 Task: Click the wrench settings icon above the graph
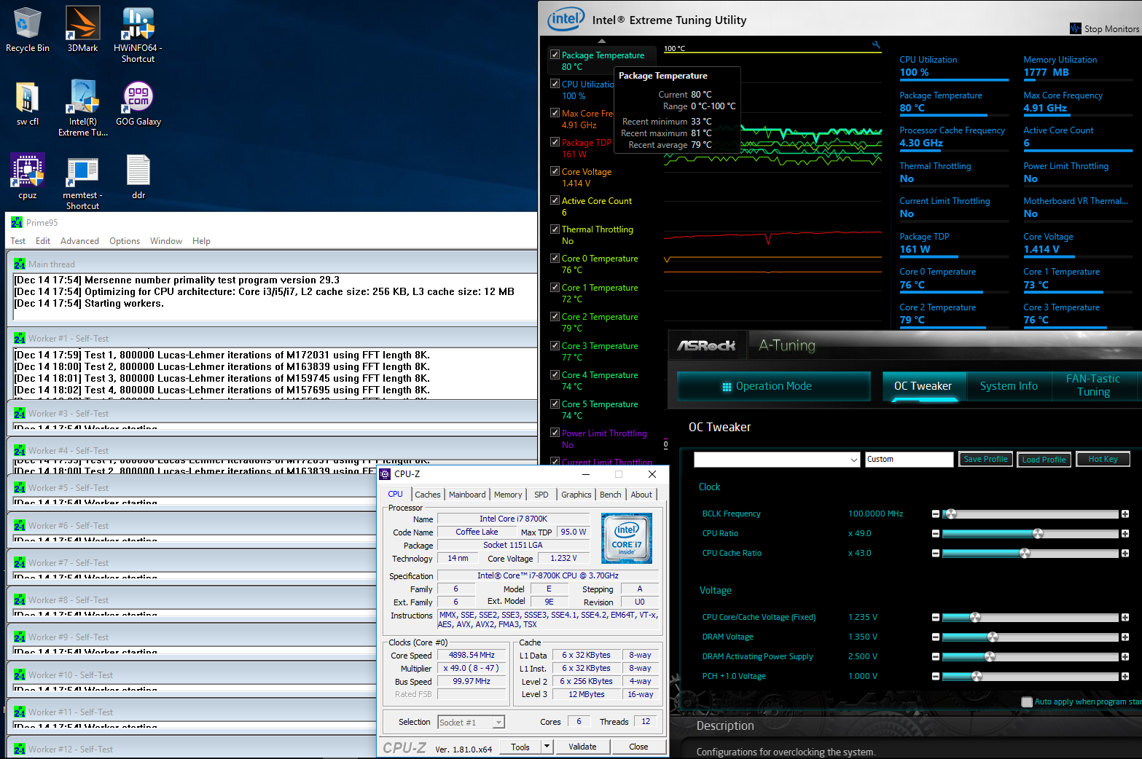876,45
